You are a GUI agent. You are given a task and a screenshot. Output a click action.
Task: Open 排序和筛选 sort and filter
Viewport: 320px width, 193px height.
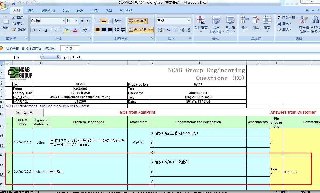point(304,24)
